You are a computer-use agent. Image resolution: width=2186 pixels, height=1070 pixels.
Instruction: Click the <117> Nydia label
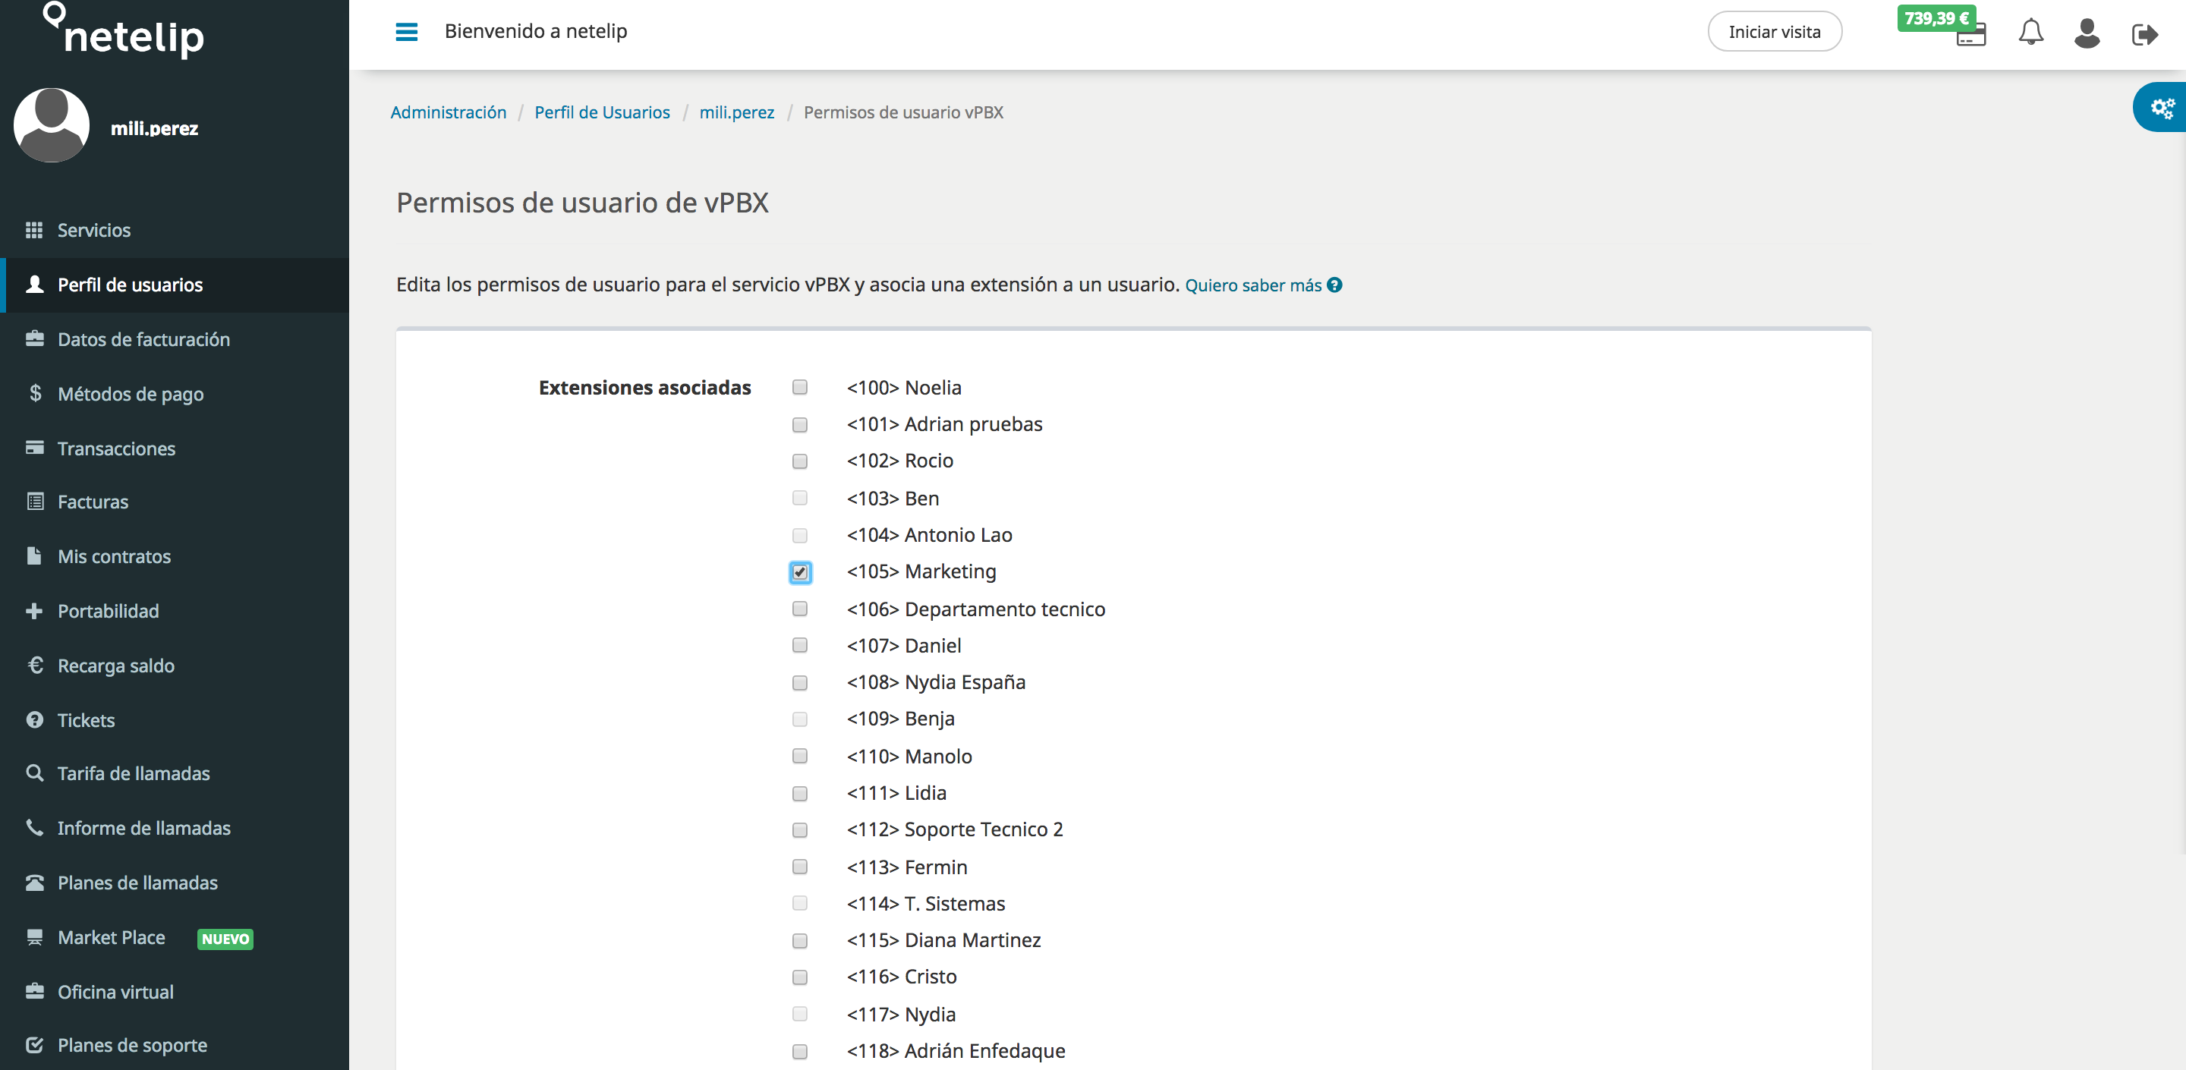tap(901, 1014)
